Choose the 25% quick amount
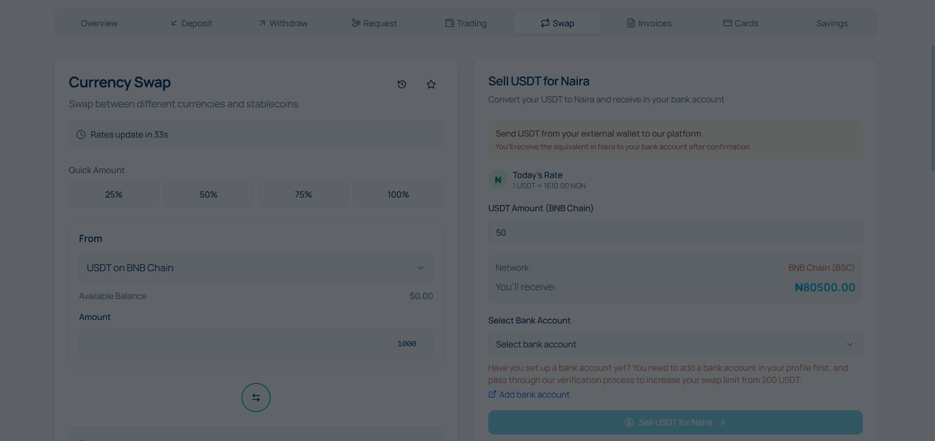The width and height of the screenshot is (935, 441). click(114, 194)
